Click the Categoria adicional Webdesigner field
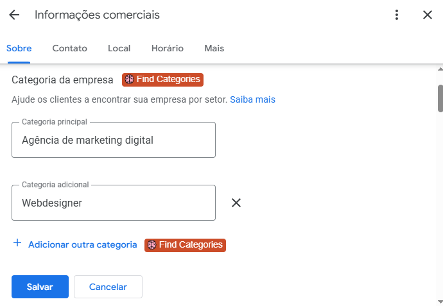 coord(114,203)
